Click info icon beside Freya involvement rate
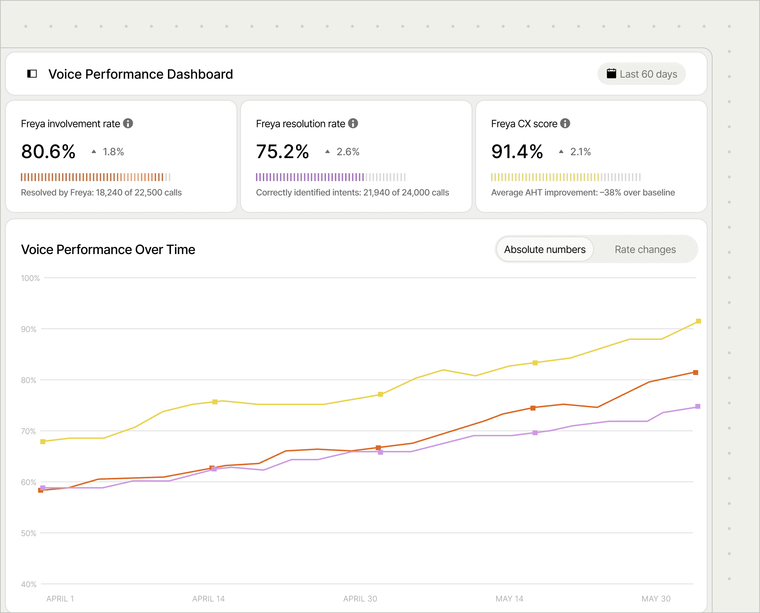Screen dimensions: 760x613 click(128, 124)
